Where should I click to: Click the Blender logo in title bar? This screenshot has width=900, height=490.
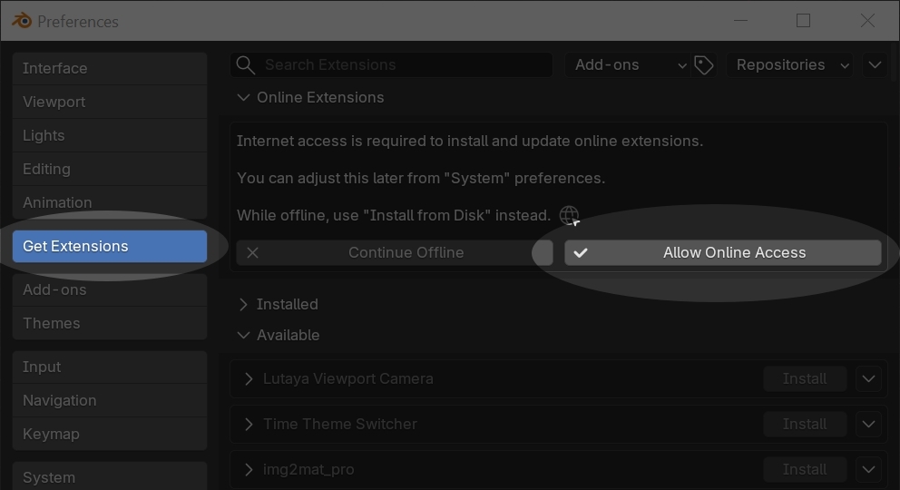[x=22, y=21]
